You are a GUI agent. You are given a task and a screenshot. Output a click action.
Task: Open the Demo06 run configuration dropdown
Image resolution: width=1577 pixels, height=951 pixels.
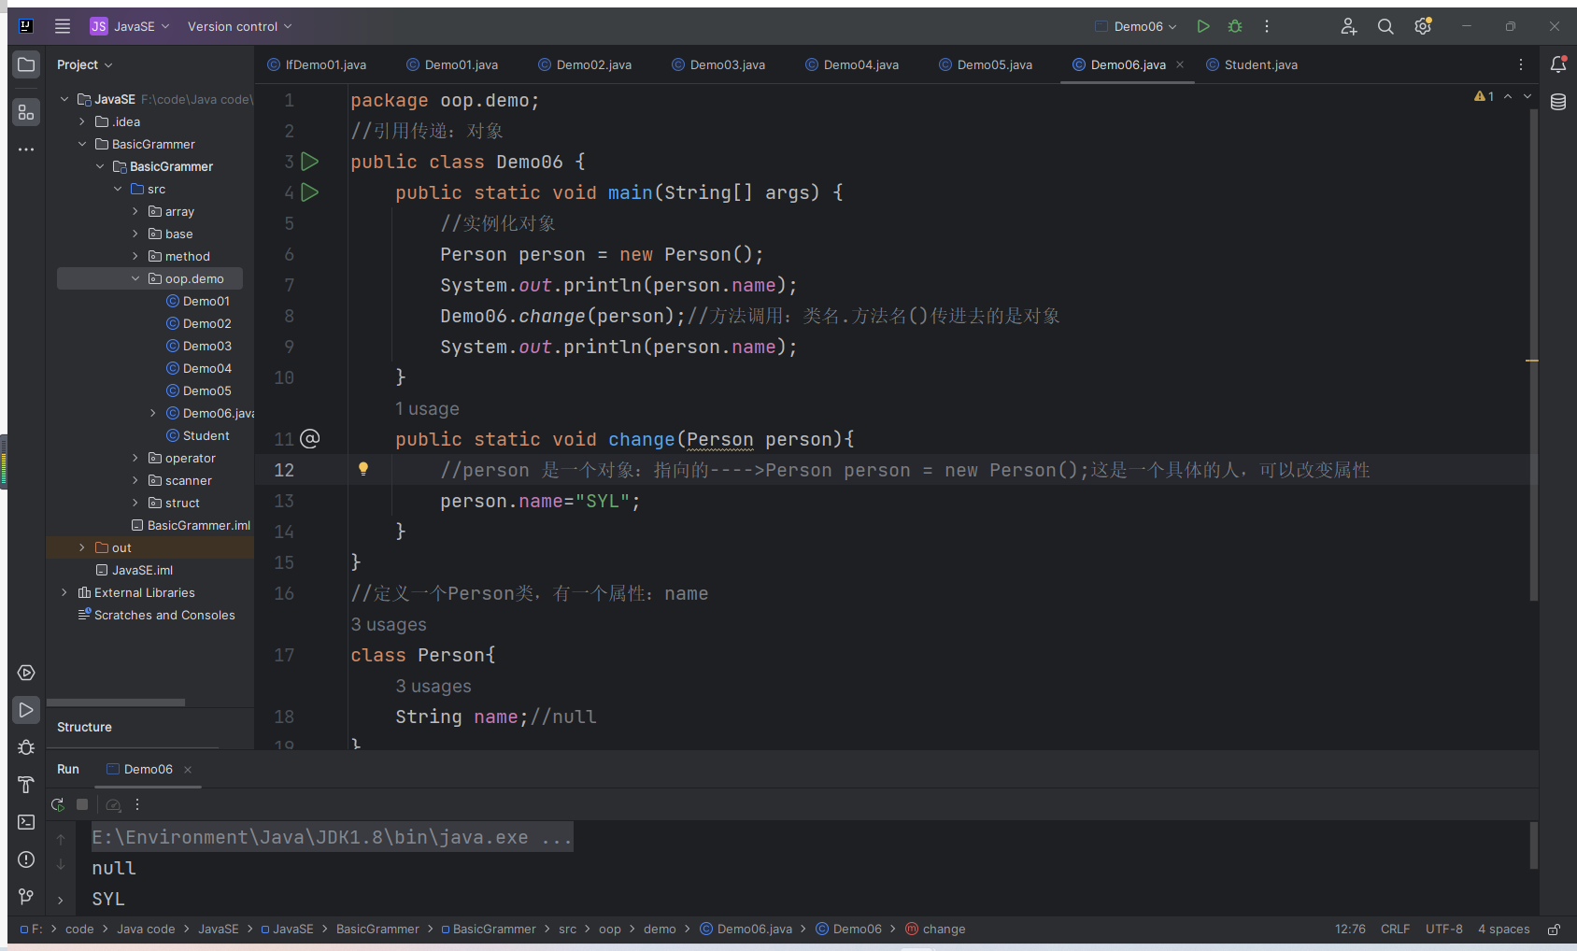[x=1136, y=26]
